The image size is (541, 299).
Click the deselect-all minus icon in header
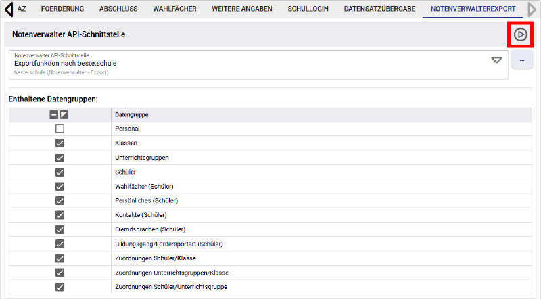click(x=54, y=115)
